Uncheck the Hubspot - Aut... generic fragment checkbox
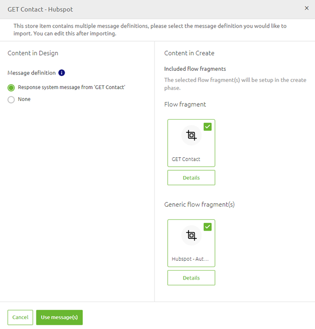315x329 pixels. click(208, 227)
